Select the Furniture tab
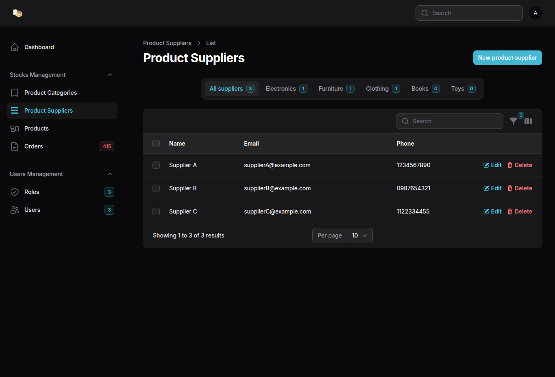Screen dimensions: 555x377 coord(336,89)
